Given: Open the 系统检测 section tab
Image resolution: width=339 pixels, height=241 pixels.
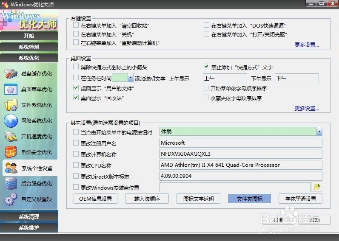Looking at the screenshot, I should [29, 47].
